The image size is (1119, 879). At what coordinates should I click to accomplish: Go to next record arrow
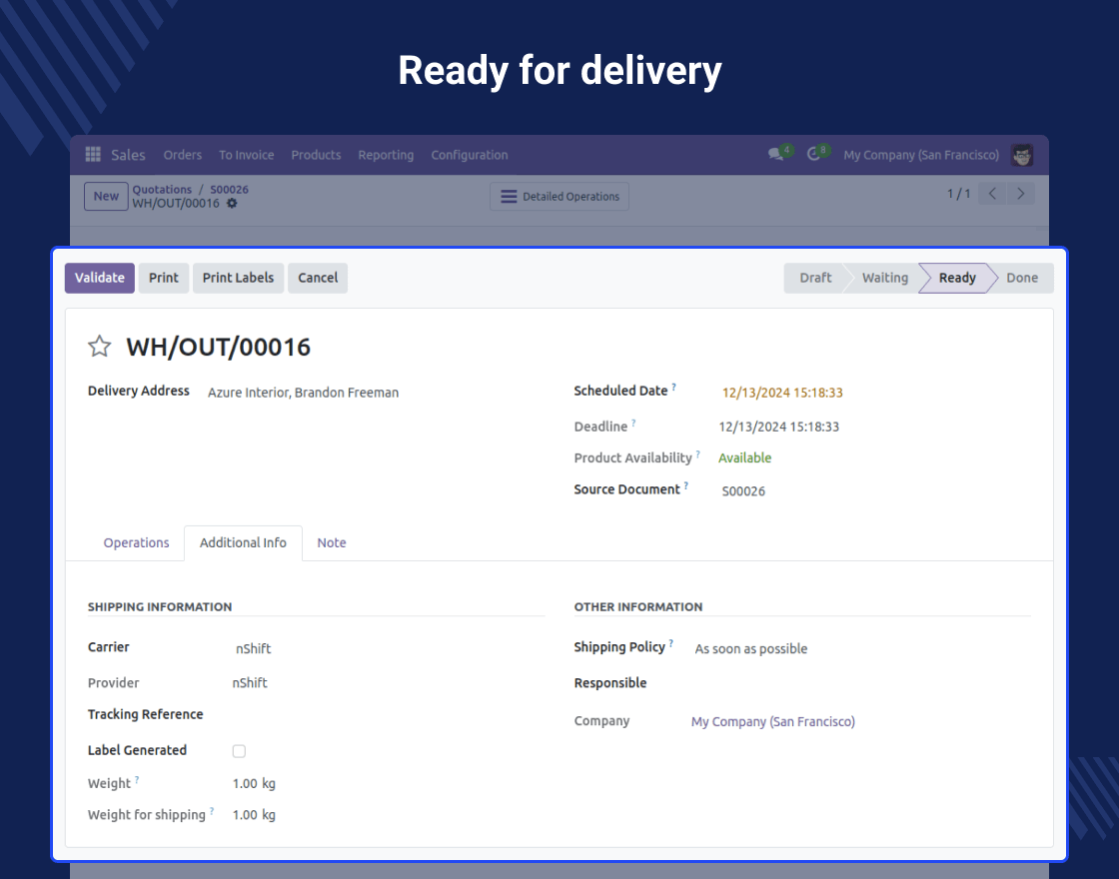point(1020,194)
